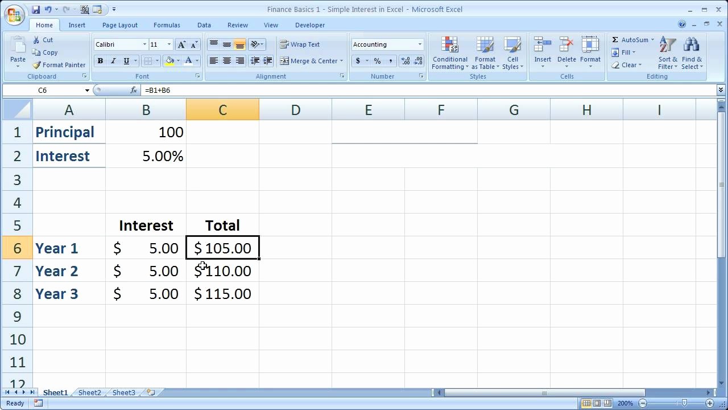The height and width of the screenshot is (410, 728).
Task: Open the Developer ribbon tab
Action: [x=310, y=25]
